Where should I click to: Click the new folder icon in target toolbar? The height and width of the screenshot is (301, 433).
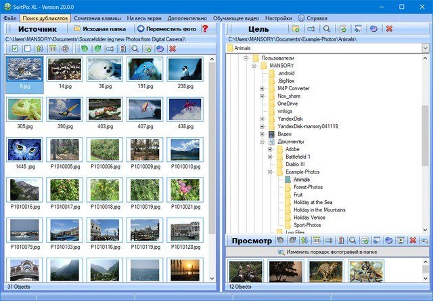coord(295,29)
